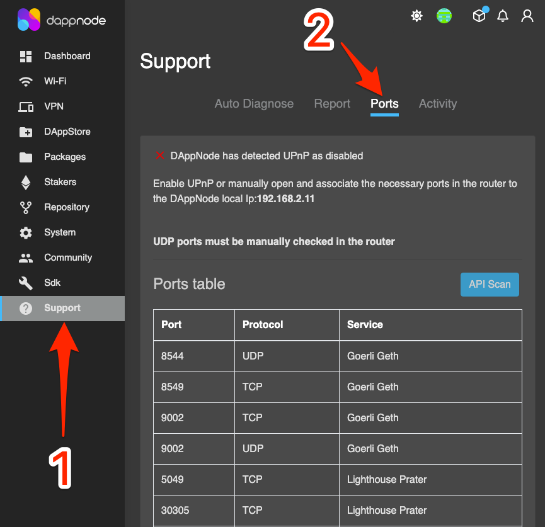Open the Dashboard grid icon
The image size is (545, 527).
pos(26,57)
